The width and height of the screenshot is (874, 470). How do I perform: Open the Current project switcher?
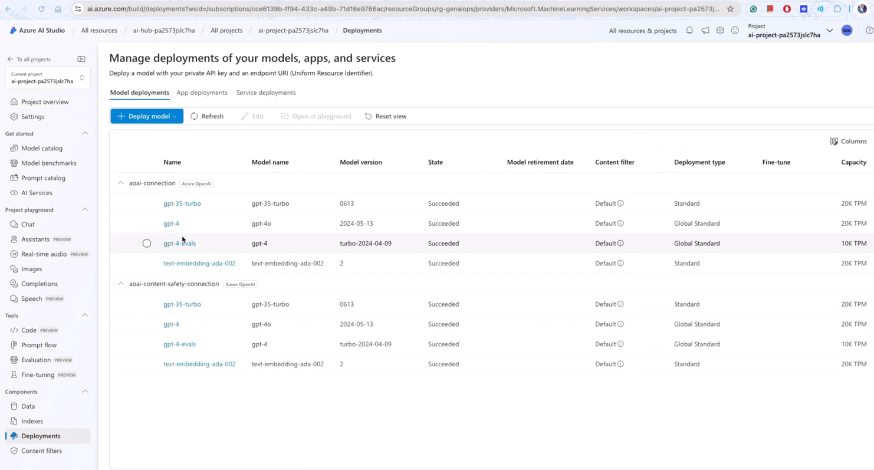tap(48, 78)
